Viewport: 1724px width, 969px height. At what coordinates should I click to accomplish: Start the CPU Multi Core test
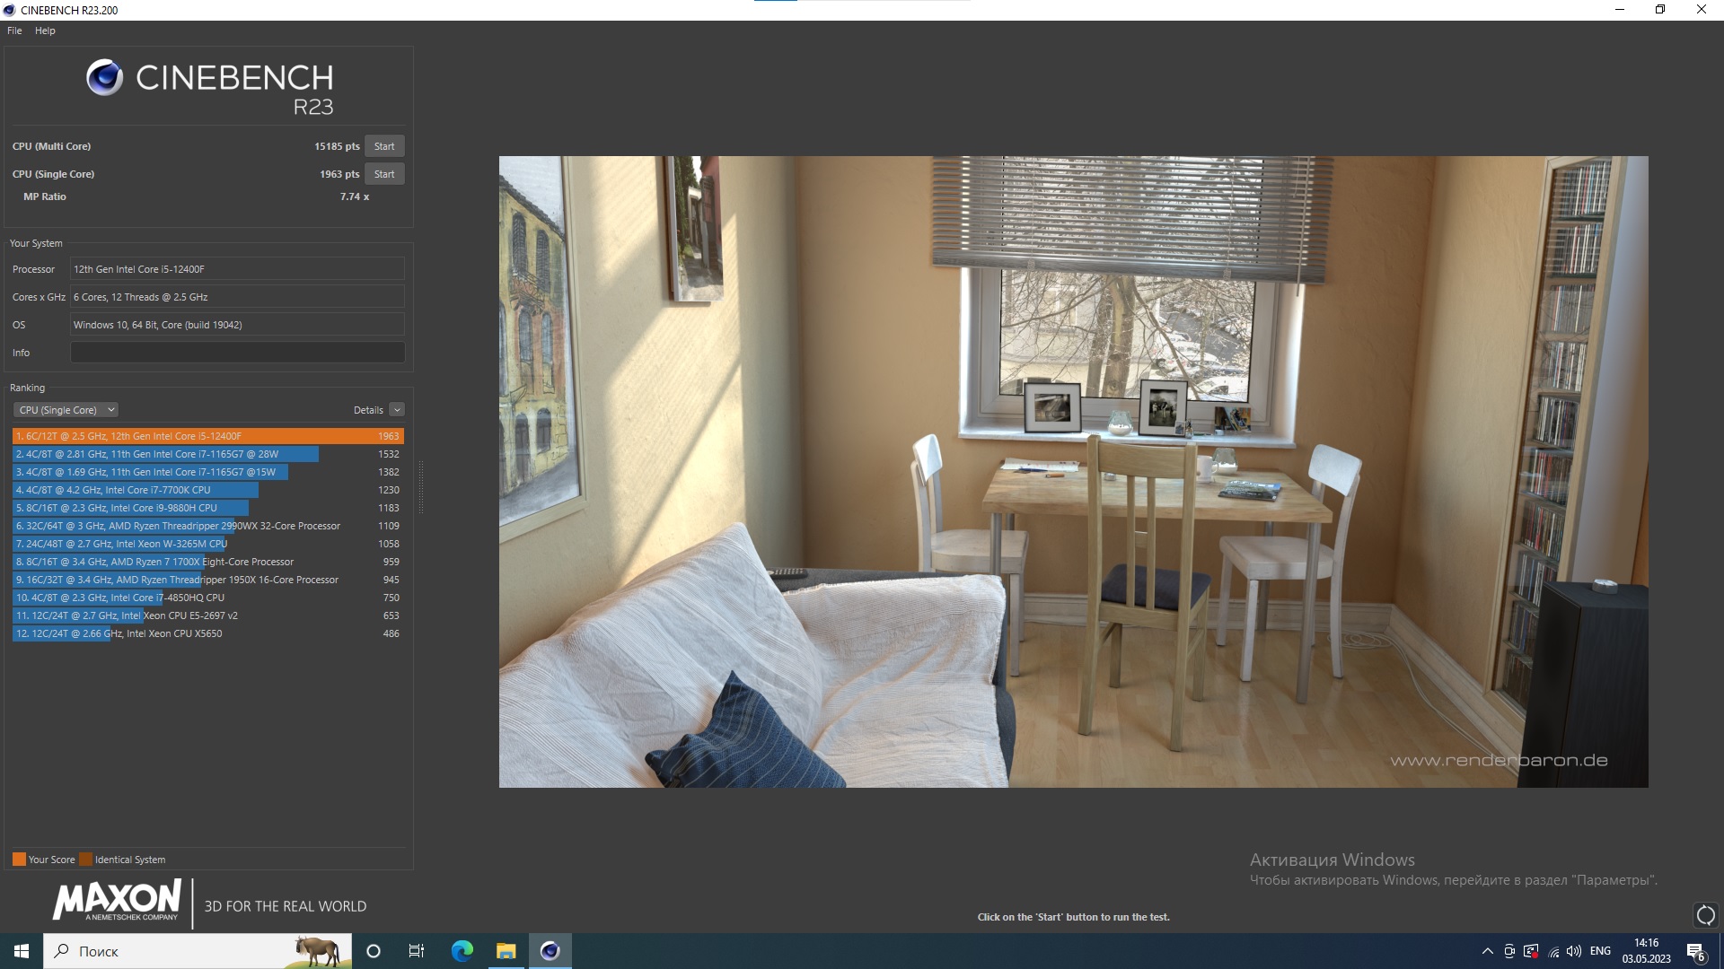coord(384,146)
